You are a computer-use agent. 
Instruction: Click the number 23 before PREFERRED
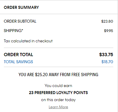[31, 93]
